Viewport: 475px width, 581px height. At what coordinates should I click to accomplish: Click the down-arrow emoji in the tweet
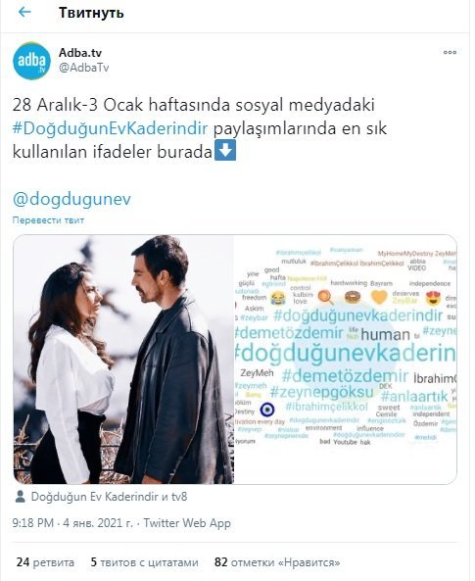pyautogui.click(x=225, y=151)
